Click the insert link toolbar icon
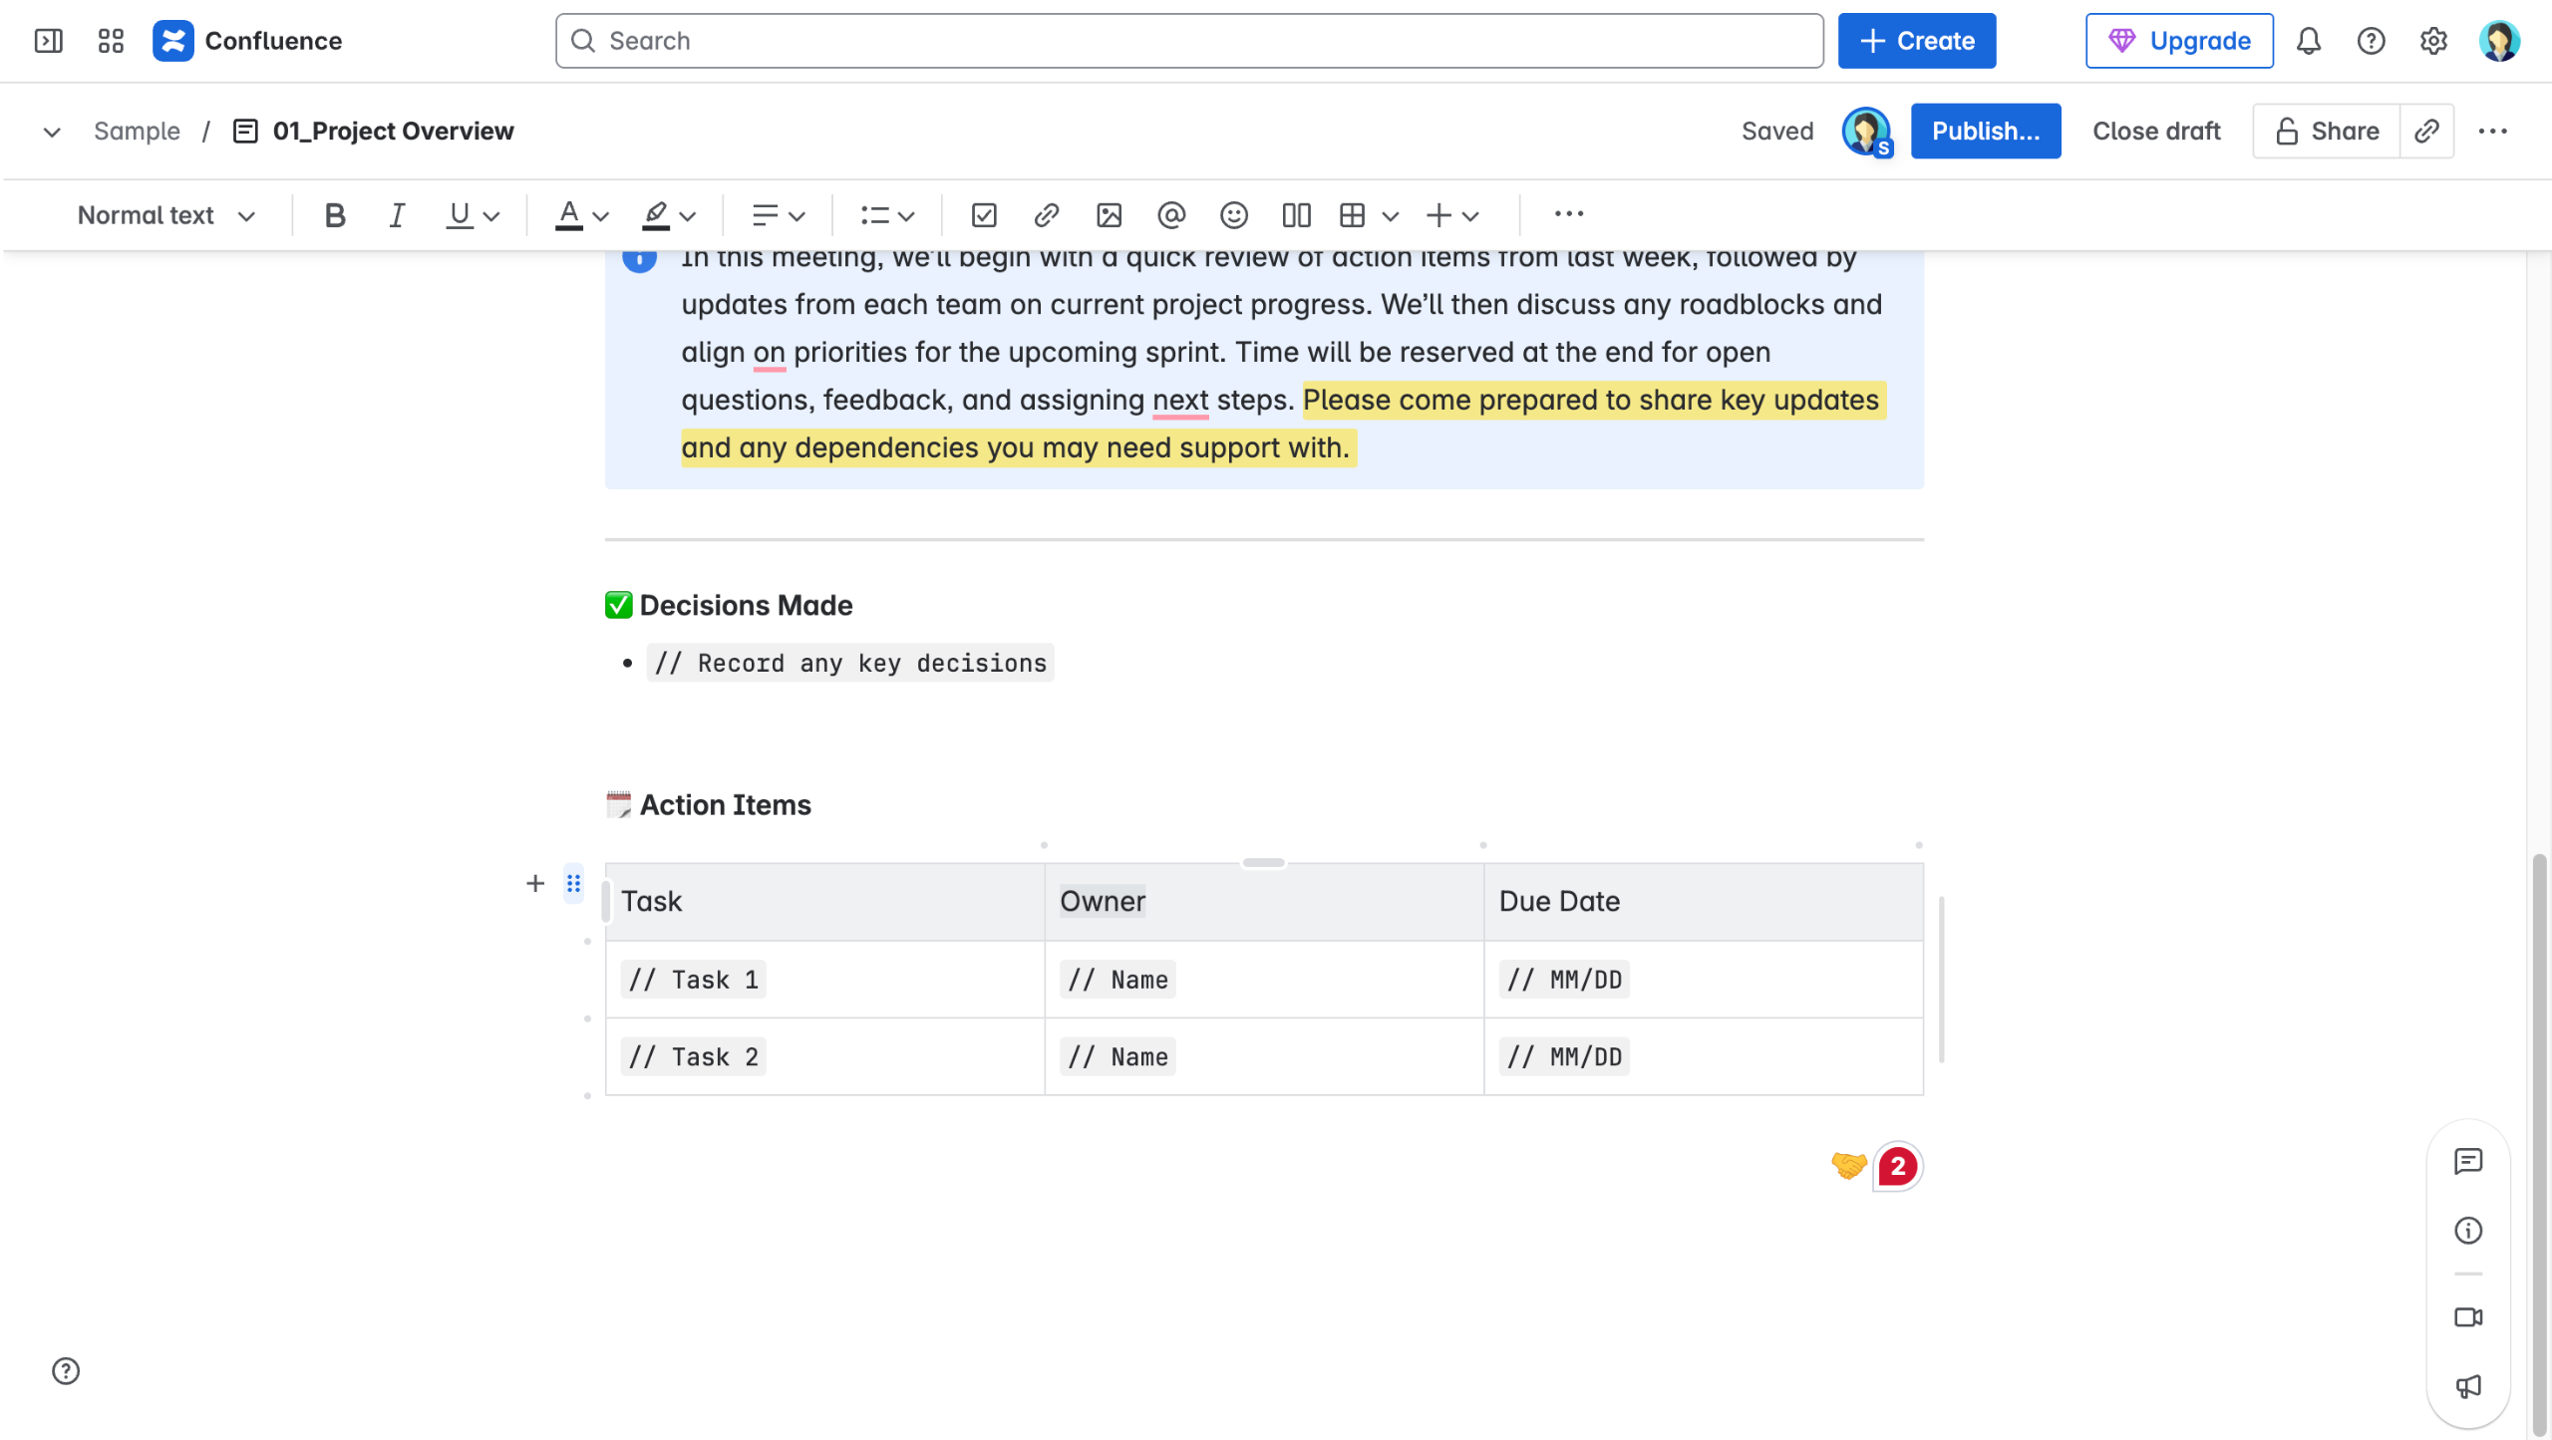2552x1440 pixels. point(1046,215)
